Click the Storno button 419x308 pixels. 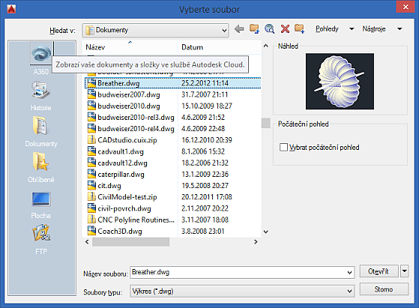pyautogui.click(x=384, y=289)
